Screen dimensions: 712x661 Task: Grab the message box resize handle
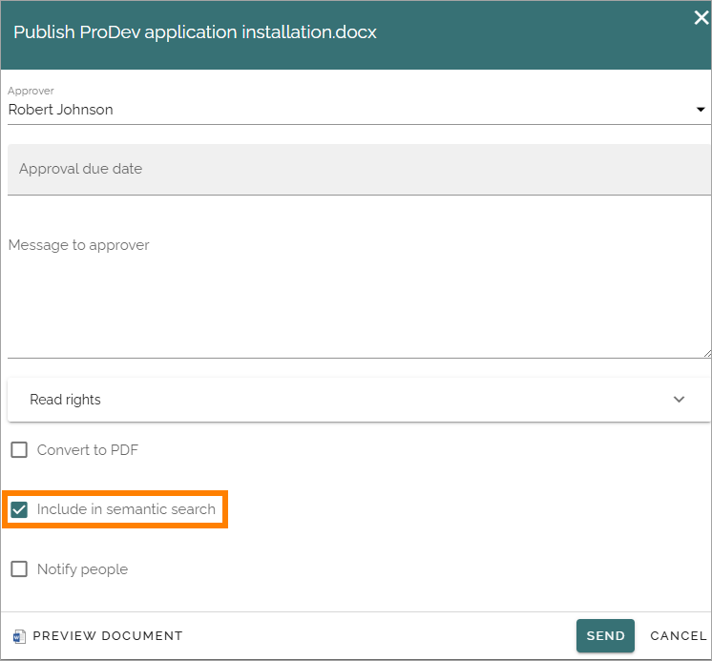707,354
